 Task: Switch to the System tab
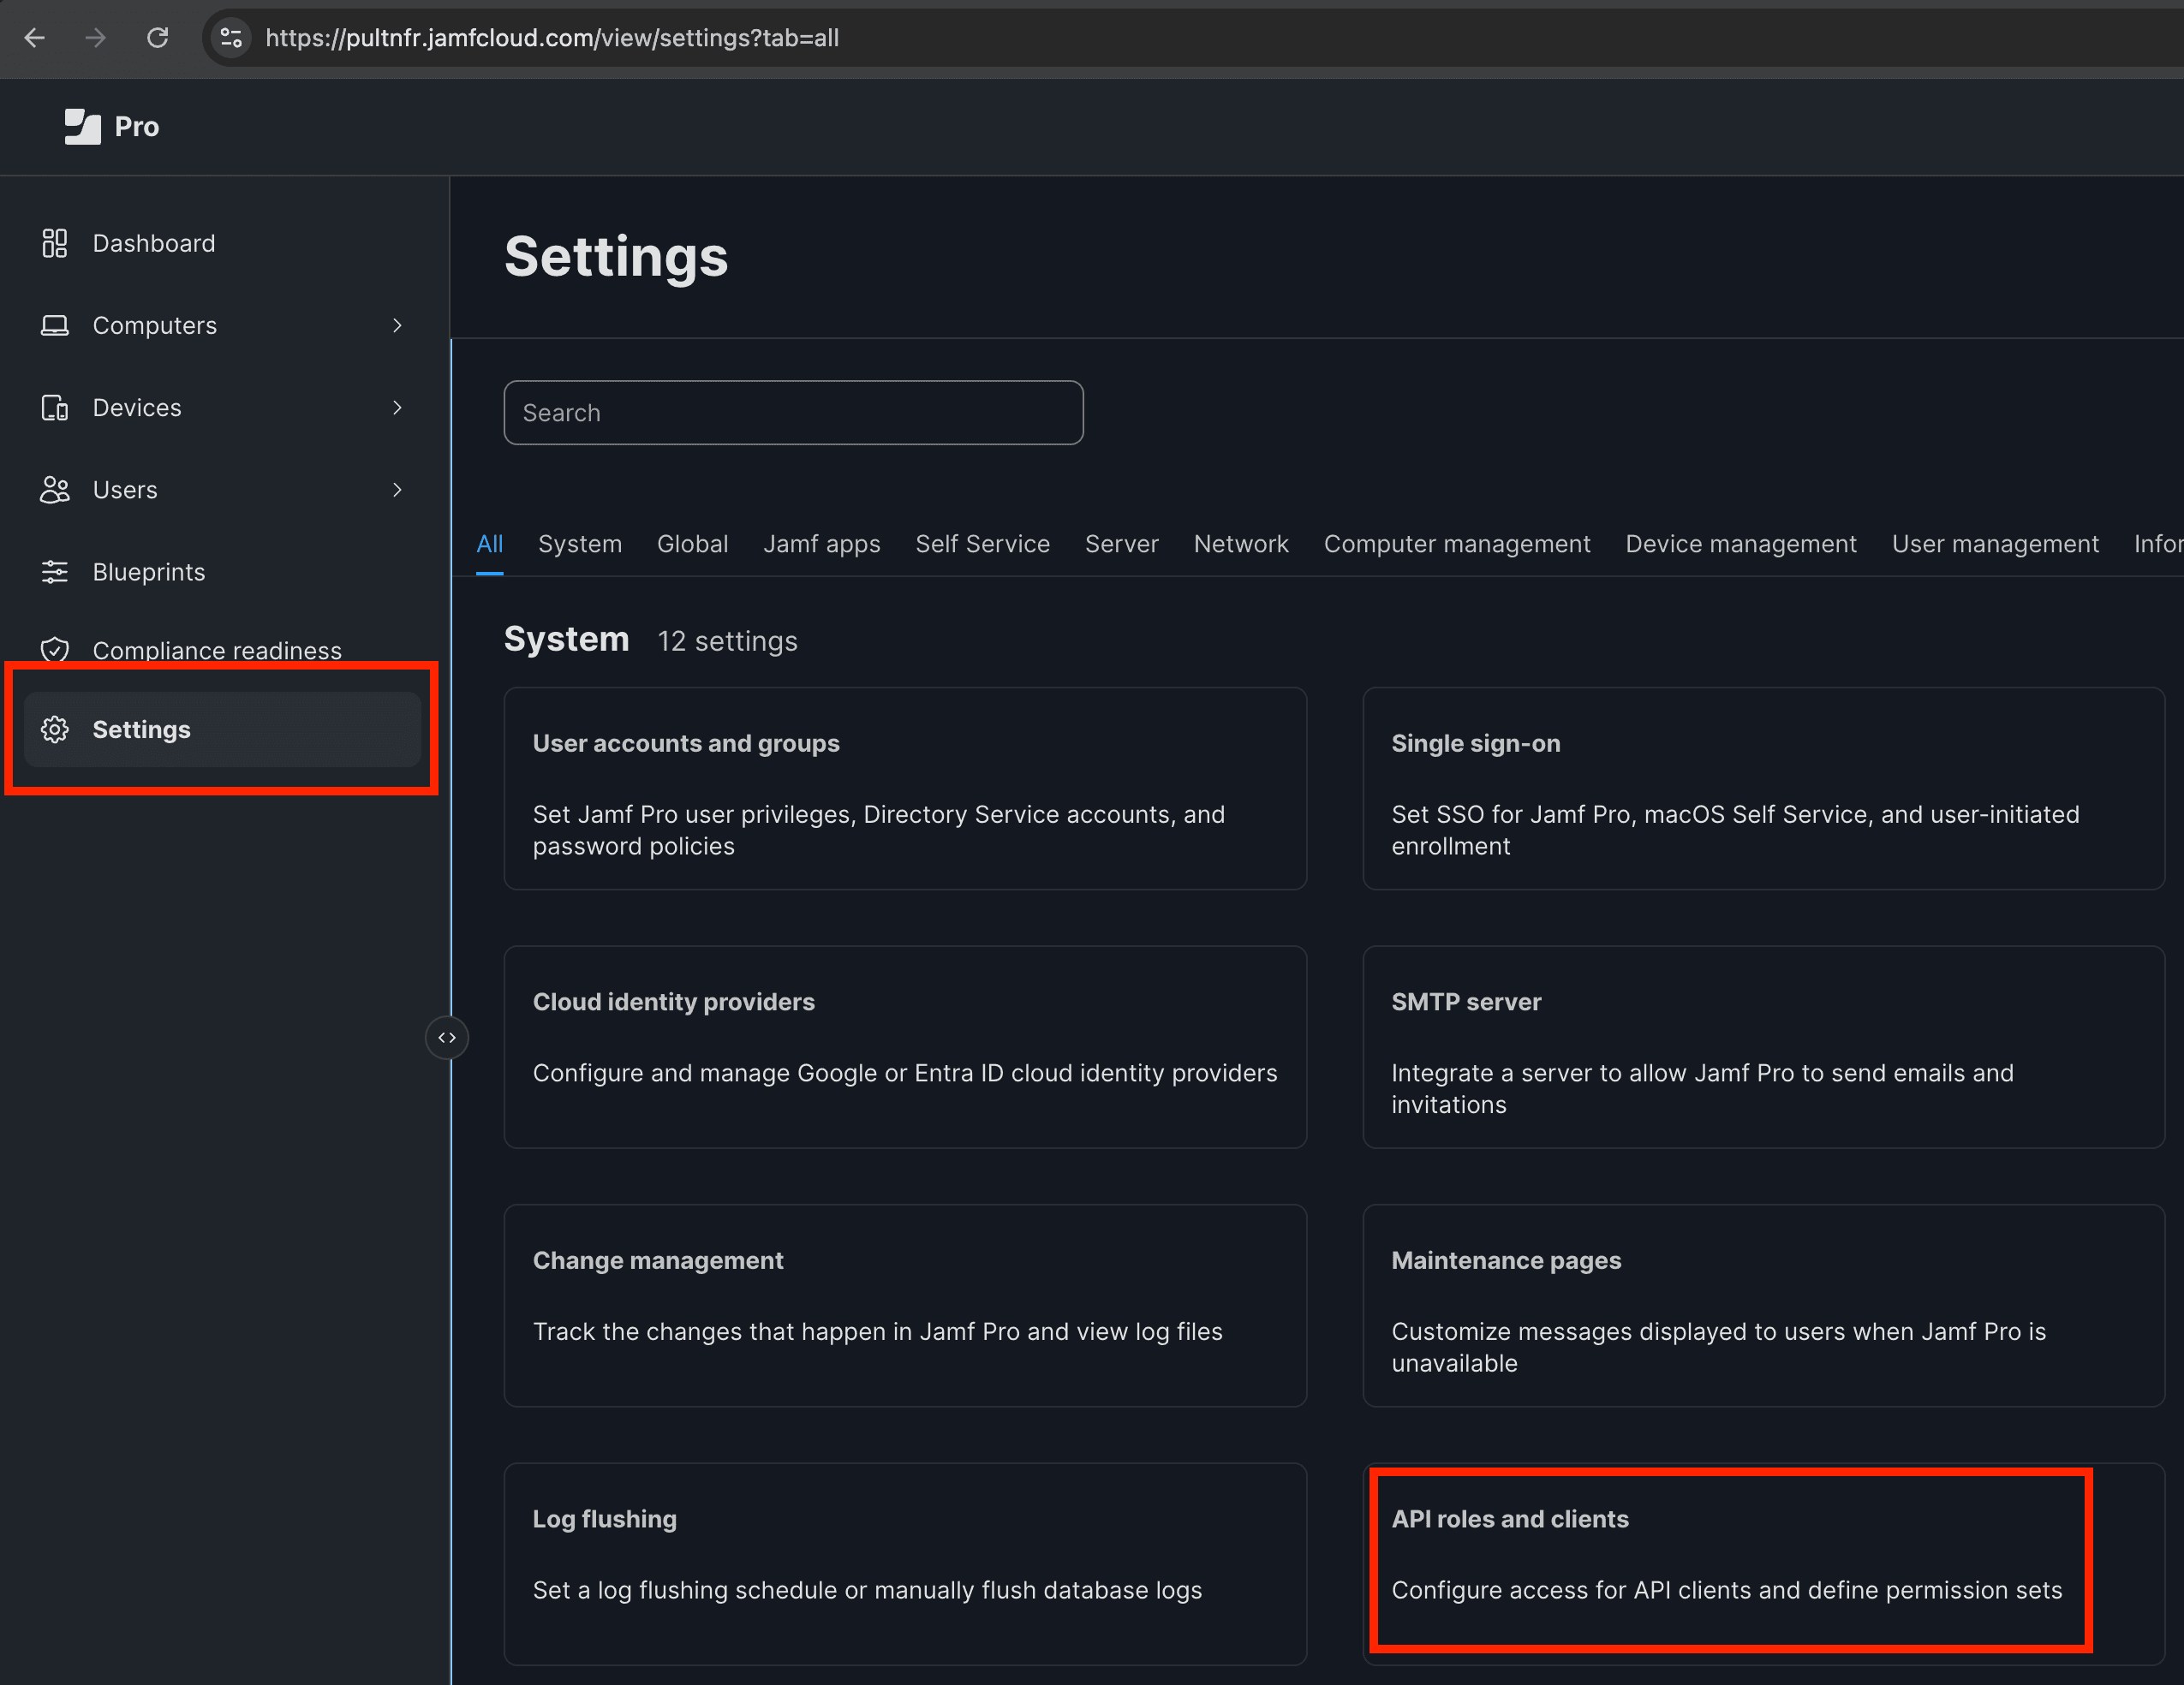tap(580, 544)
